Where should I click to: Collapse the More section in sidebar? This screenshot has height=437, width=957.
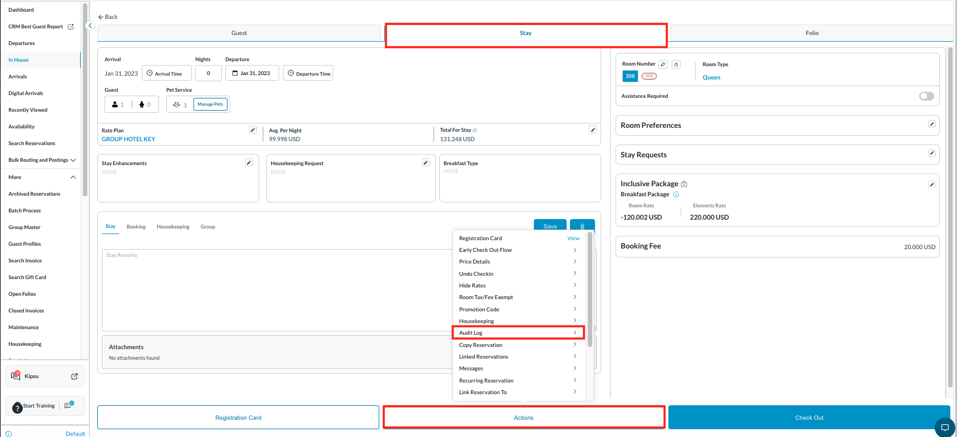[x=73, y=177]
